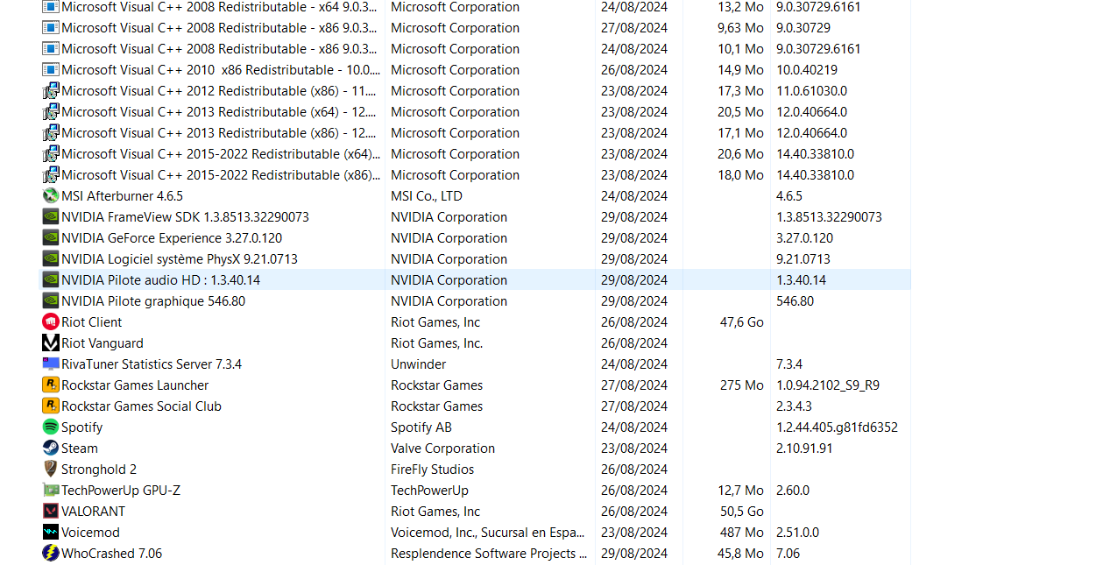This screenshot has width=1096, height=565.
Task: Click the NVIDIA Pilote graphique 546.80 icon
Action: coord(51,301)
